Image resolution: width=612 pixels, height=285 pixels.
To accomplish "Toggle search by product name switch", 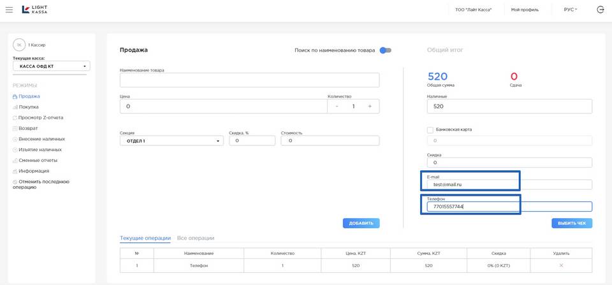I will [x=385, y=50].
